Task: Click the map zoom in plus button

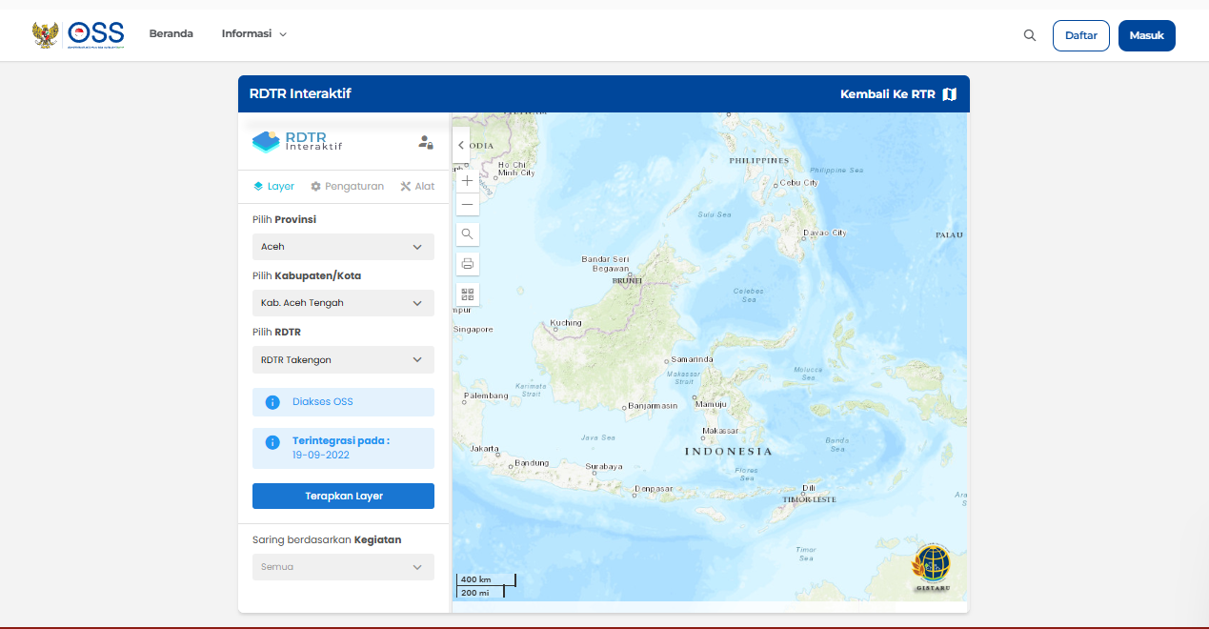Action: (x=467, y=180)
